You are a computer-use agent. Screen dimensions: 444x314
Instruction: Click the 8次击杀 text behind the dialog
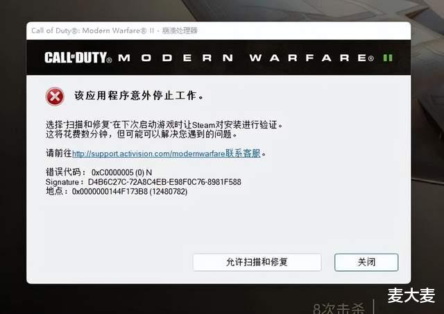(x=339, y=308)
